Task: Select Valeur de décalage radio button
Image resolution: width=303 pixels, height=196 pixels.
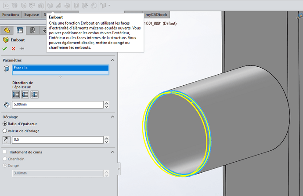Action: click(x=5, y=131)
